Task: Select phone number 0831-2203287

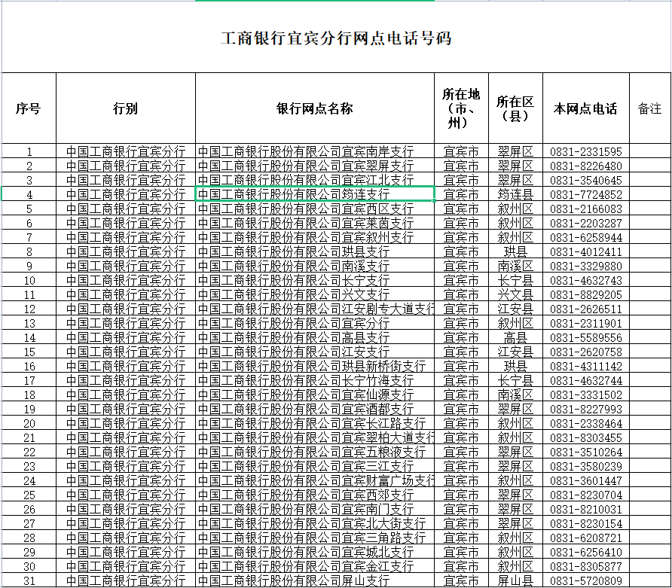Action: tap(586, 223)
